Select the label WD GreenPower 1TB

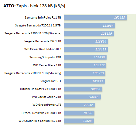click(x=47, y=105)
